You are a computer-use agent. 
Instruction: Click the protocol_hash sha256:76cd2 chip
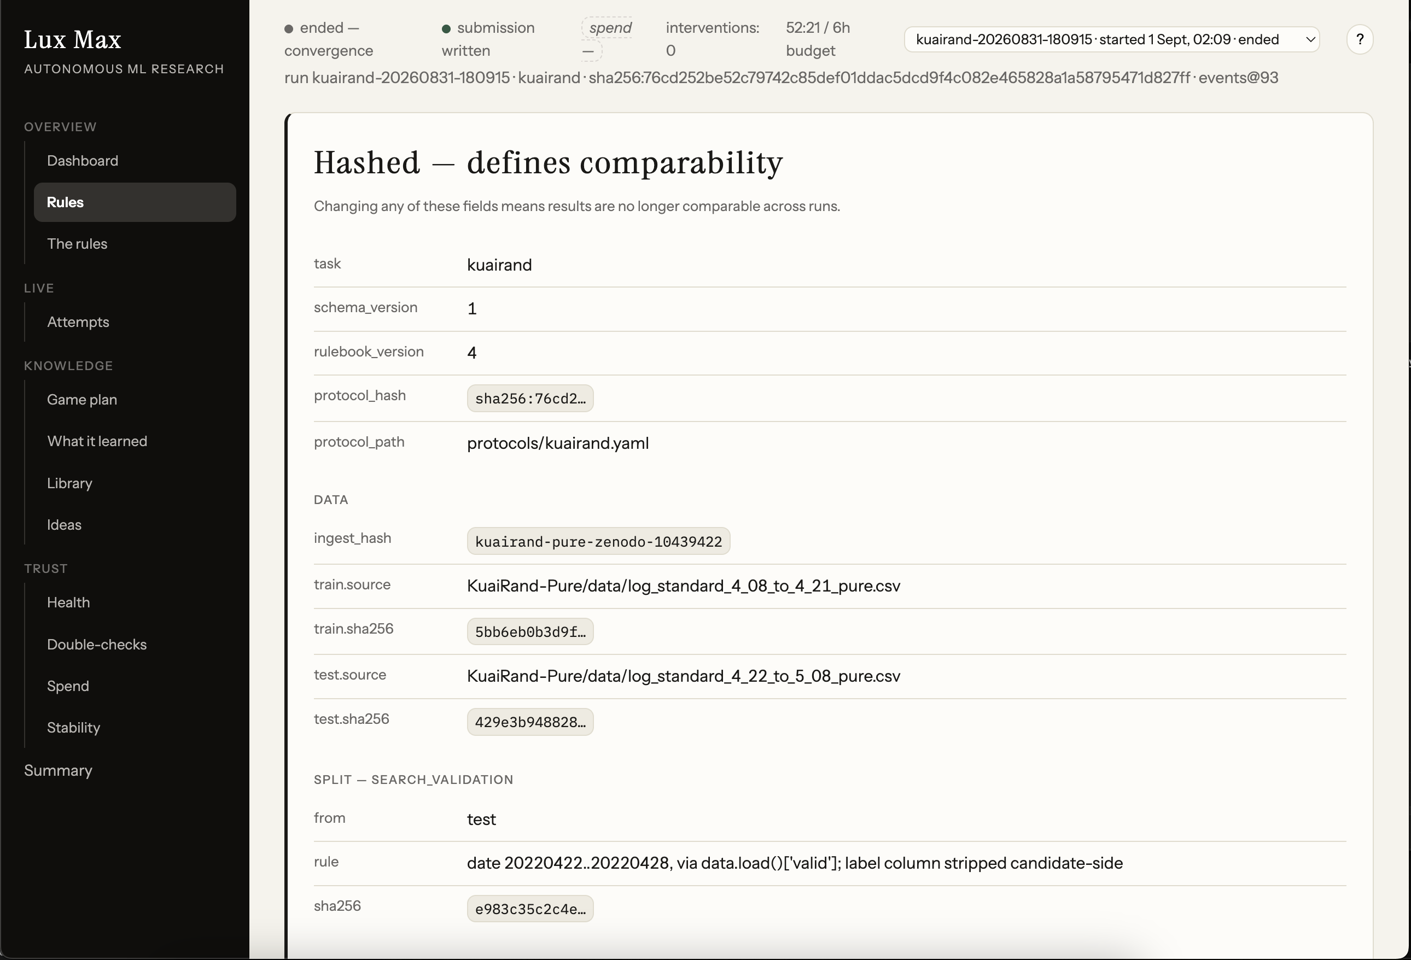(x=530, y=399)
